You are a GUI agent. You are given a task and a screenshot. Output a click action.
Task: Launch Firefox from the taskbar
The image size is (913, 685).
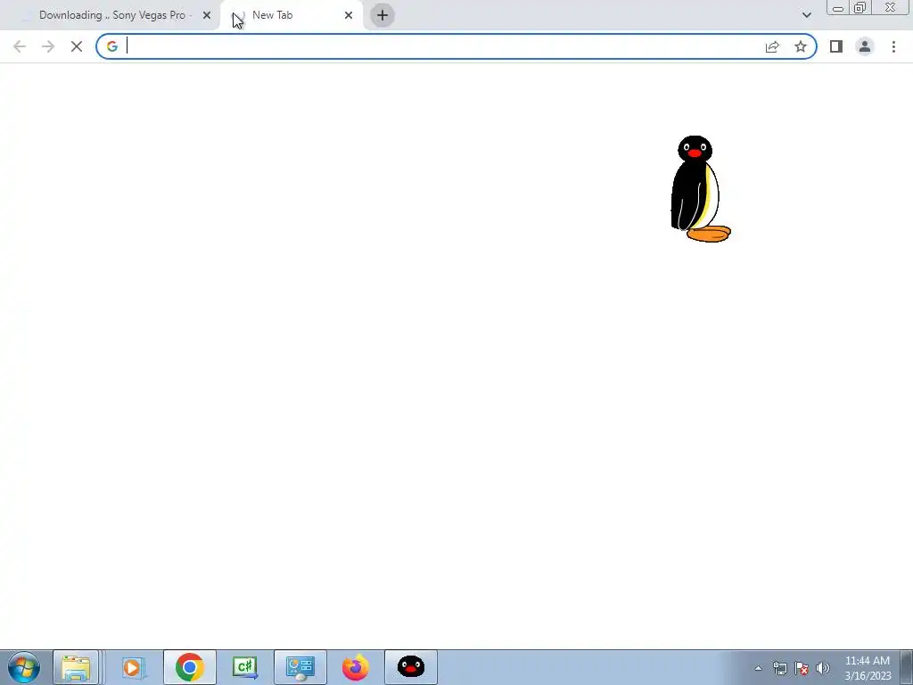(x=355, y=667)
